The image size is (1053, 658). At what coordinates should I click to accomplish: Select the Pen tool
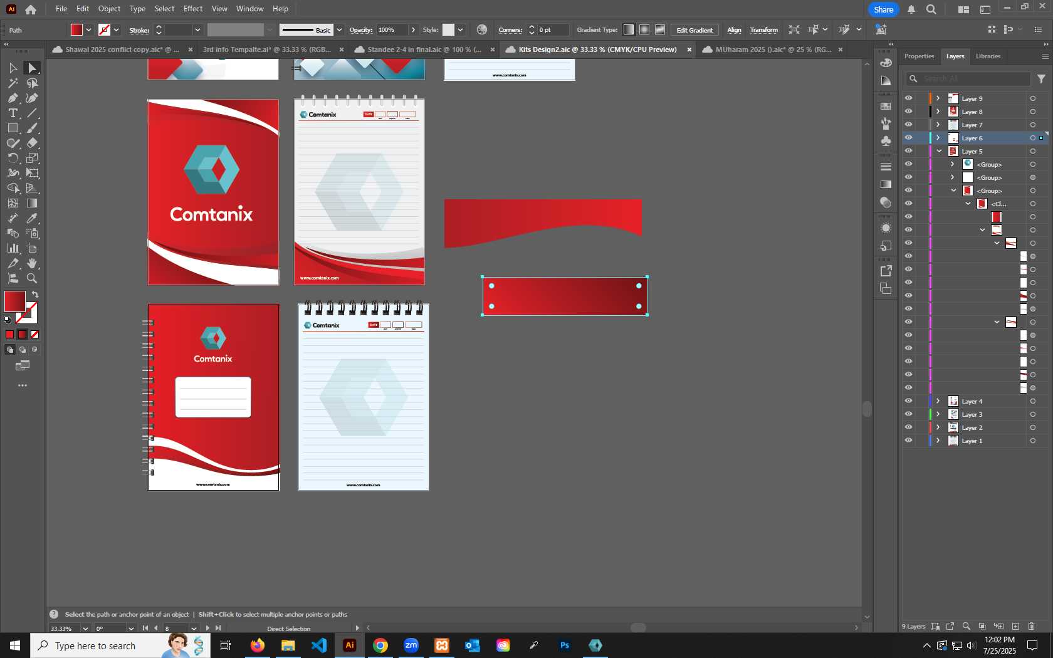click(x=13, y=98)
